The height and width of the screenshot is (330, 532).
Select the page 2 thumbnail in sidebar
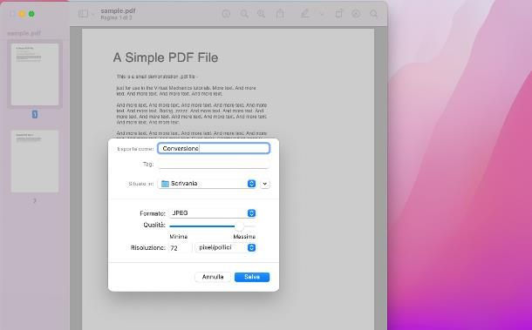pyautogui.click(x=35, y=161)
